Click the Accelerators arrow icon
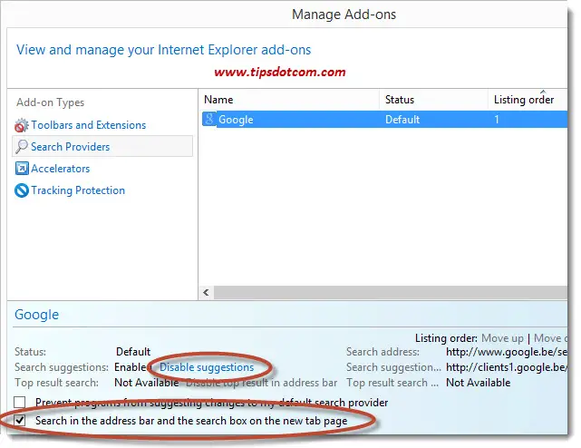The image size is (581, 448). [x=22, y=169]
